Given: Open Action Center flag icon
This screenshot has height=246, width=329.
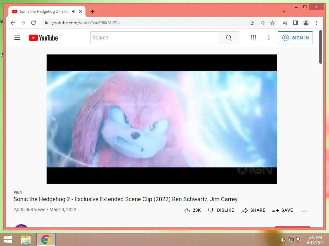Looking at the screenshot, I should (x=298, y=240).
